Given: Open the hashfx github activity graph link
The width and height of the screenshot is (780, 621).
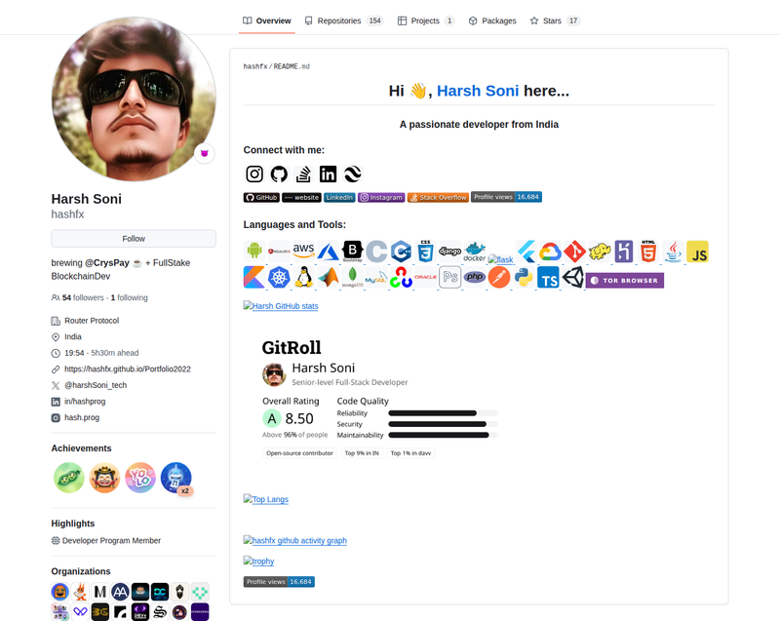Looking at the screenshot, I should coord(295,540).
